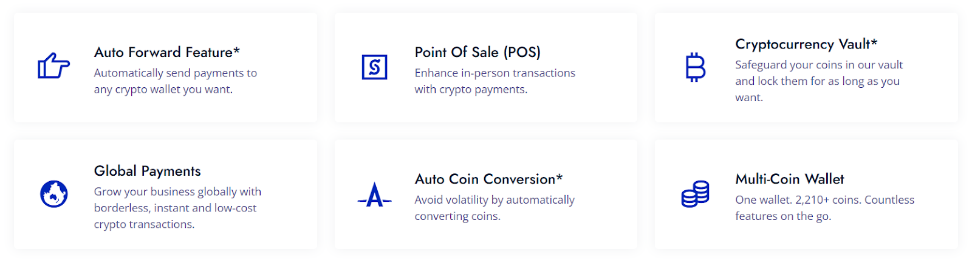
Task: Click the stacked coins wallet icon
Action: click(x=696, y=194)
